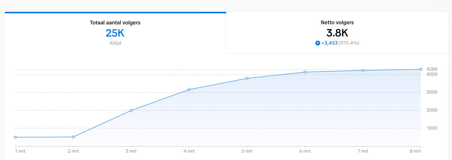This screenshot has height=160, width=452.
Task: Pick the 4 mrt point on line
Action: [x=189, y=90]
